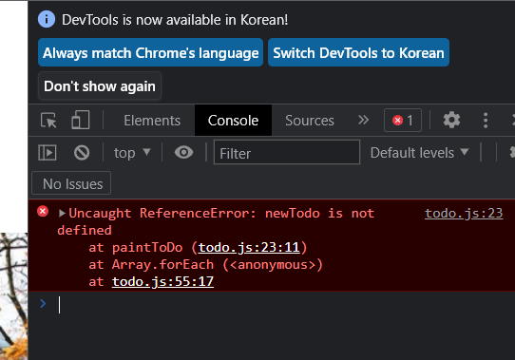This screenshot has width=515, height=360.
Task: Open the Elements tab
Action: pos(152,121)
